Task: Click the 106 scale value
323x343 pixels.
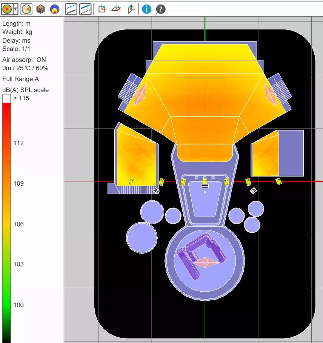Action: (x=18, y=224)
